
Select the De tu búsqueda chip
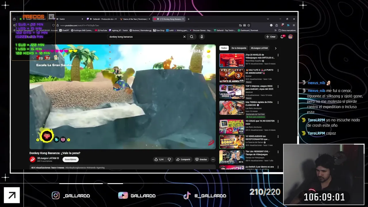[239, 48]
